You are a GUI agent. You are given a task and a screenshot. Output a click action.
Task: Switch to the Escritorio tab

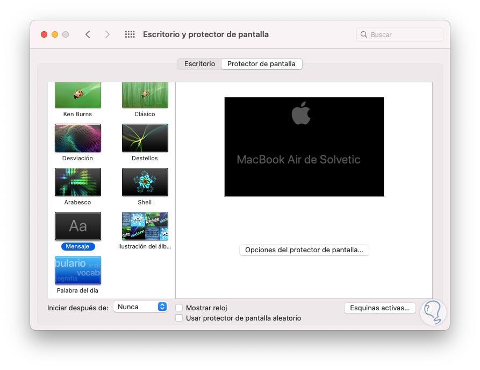click(x=199, y=63)
